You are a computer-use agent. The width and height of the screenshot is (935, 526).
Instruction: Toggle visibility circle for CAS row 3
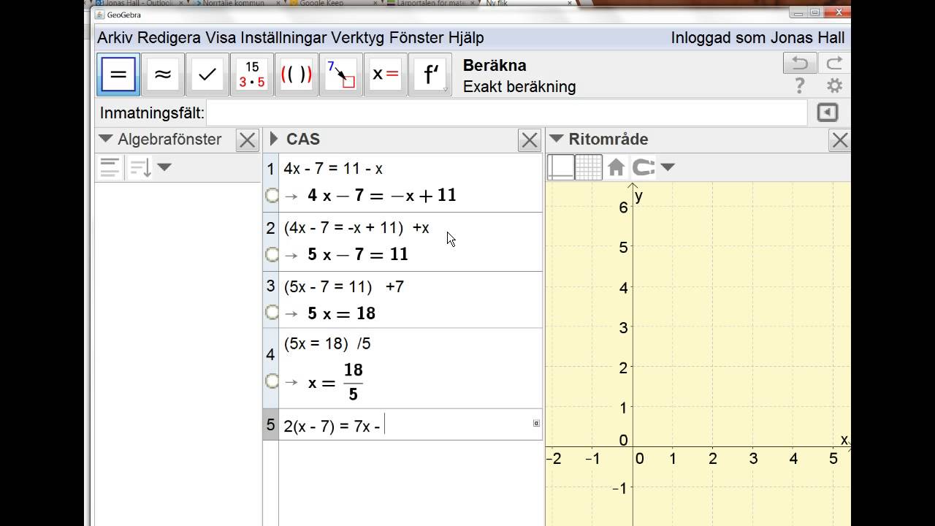[272, 313]
